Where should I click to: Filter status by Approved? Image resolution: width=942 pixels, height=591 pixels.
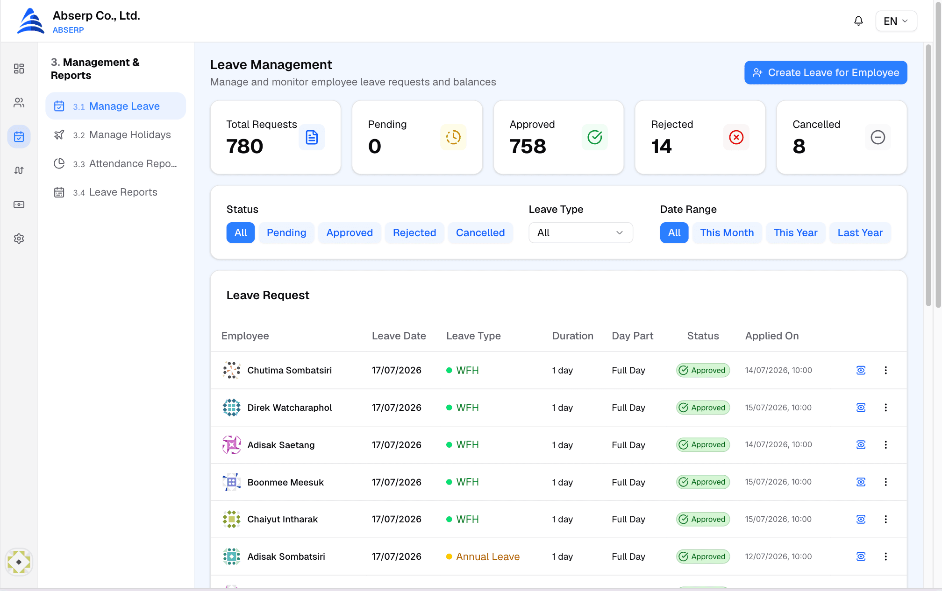coord(350,232)
